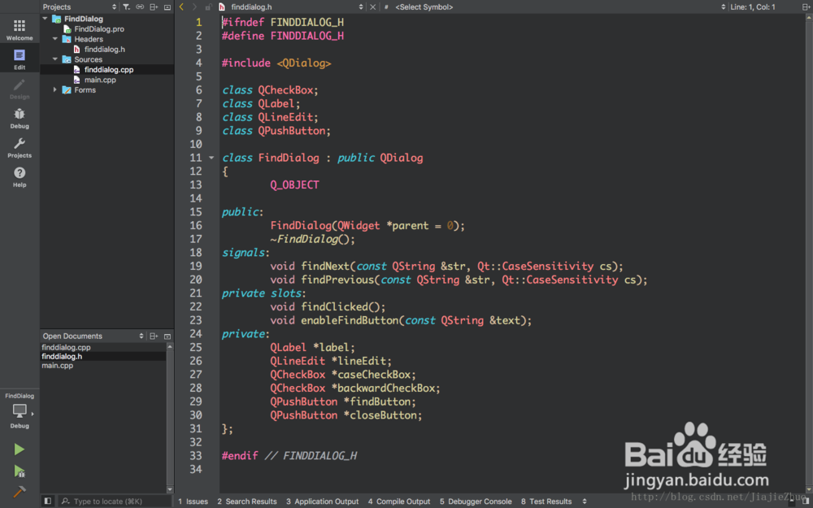Open the Application Output pane
The height and width of the screenshot is (508, 813).
tap(322, 501)
